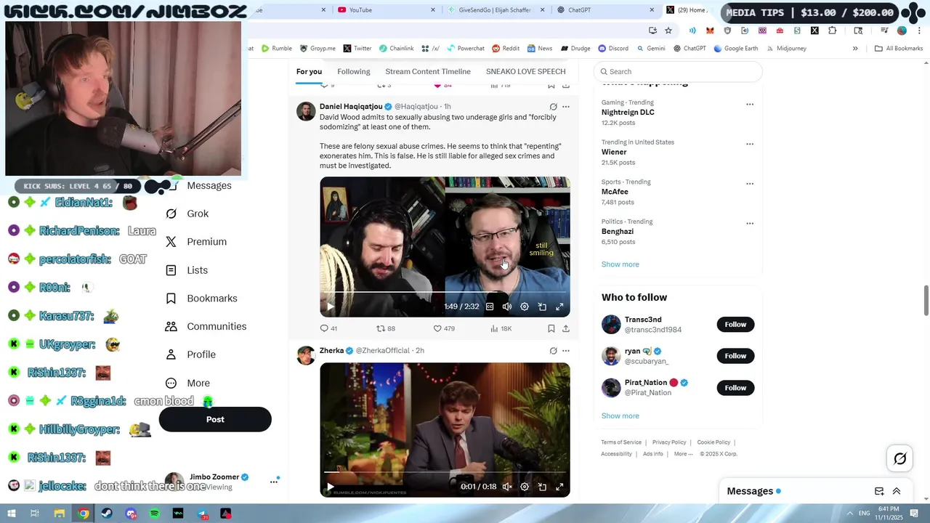Open more options on Zherka post
Viewport: 930px width, 523px height.
(566, 351)
